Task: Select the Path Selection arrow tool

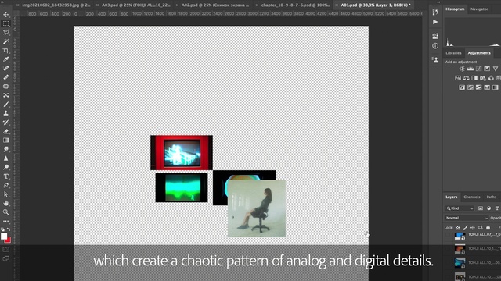Action: [5, 194]
